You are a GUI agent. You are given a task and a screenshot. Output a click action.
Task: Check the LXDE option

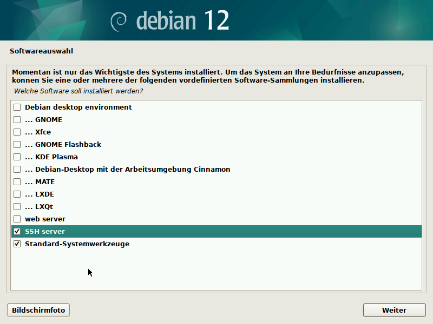coord(17,194)
